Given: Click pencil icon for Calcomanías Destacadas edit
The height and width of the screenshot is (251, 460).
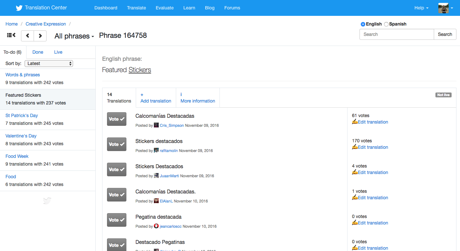Looking at the screenshot, I should pos(355,122).
